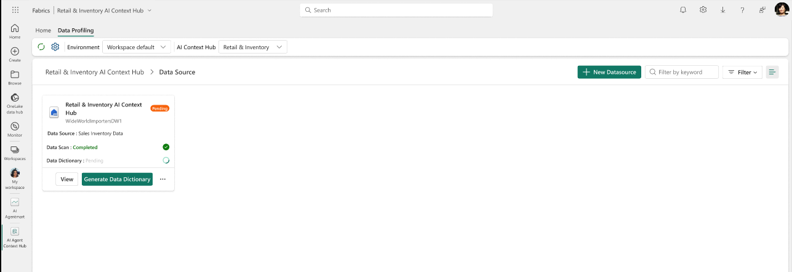Click the refresh icon in the toolbar
Image resolution: width=792 pixels, height=272 pixels.
tap(41, 47)
